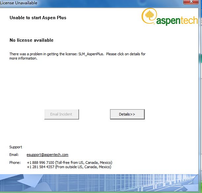Click the Details>> button

tap(127, 114)
